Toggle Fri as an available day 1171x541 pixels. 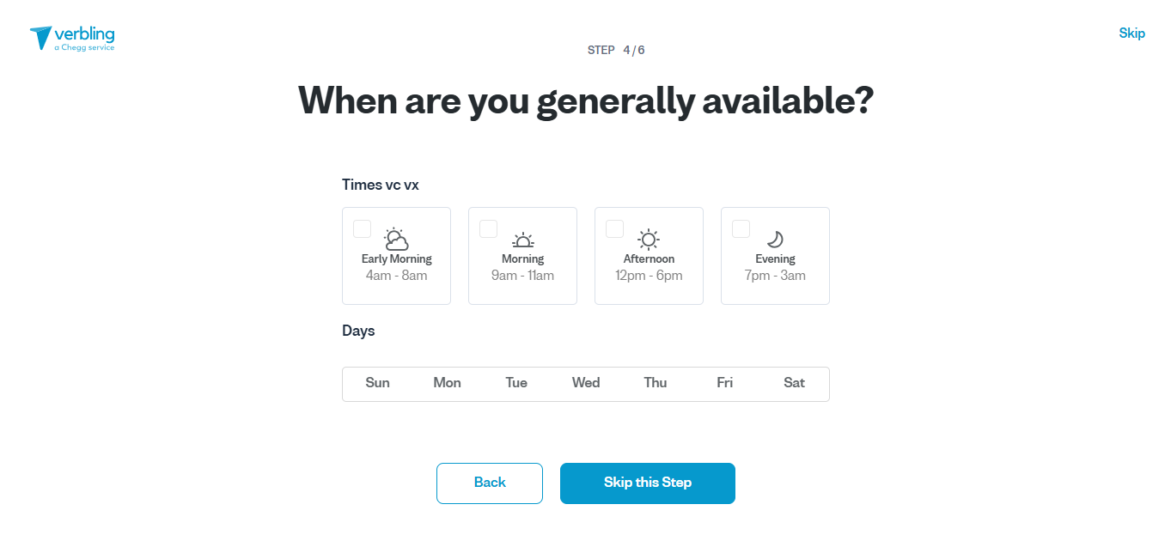pos(724,383)
